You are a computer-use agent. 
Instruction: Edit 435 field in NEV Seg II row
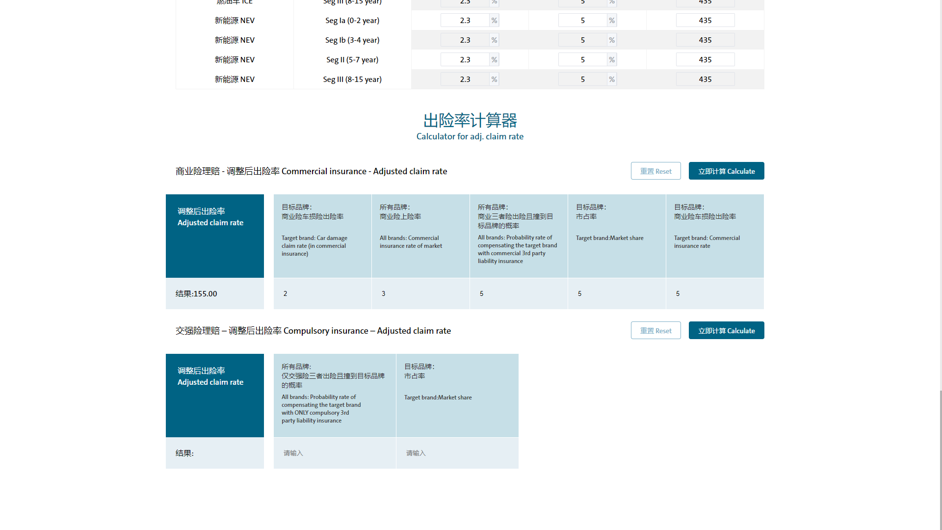pos(705,59)
